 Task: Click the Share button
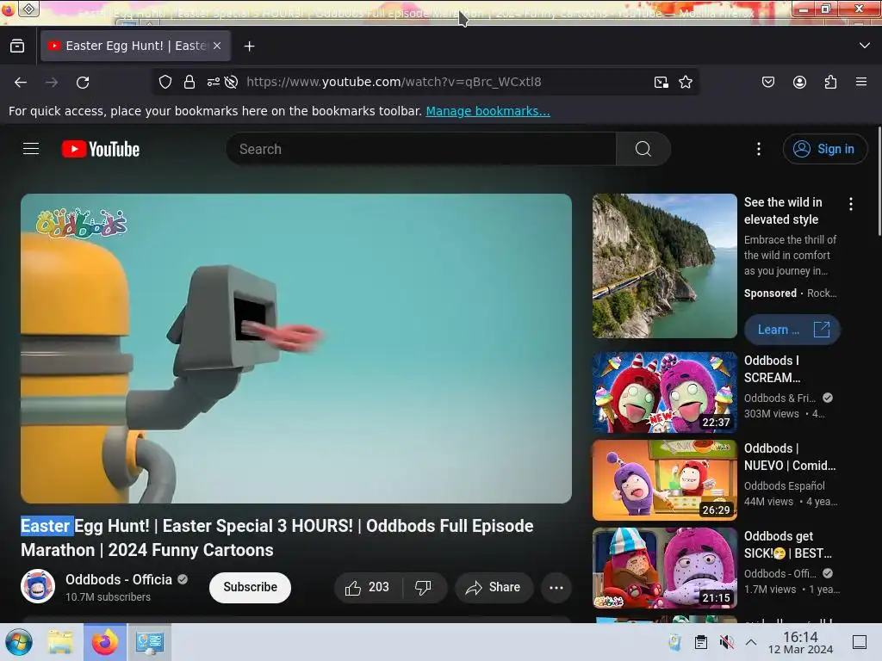click(494, 587)
